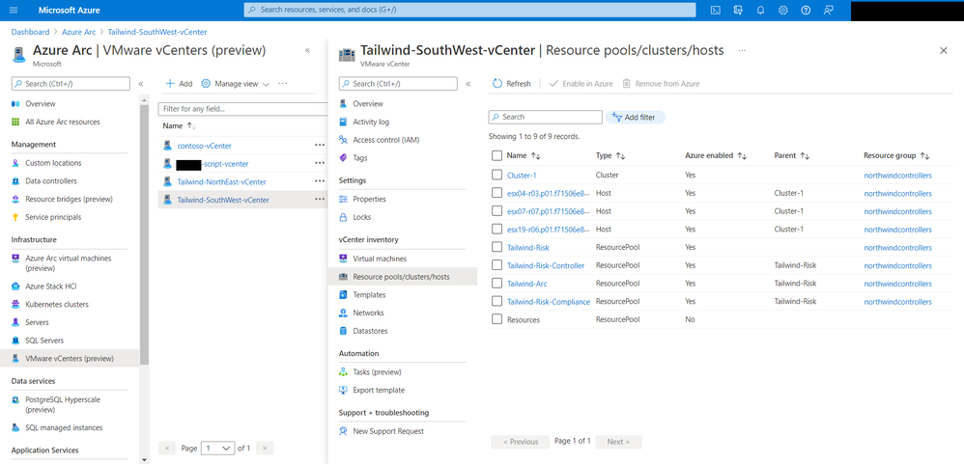Open the page number dropdown
Image resolution: width=964 pixels, height=464 pixels.
pyautogui.click(x=218, y=448)
